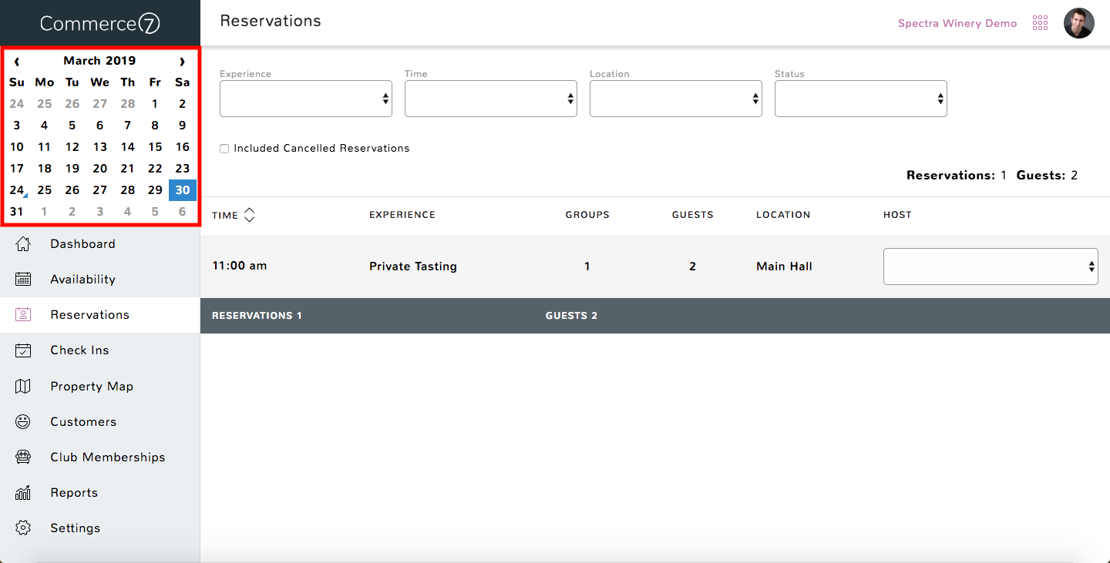Click the LOCATION column header
Viewport: 1110px width, 563px height.
point(783,215)
